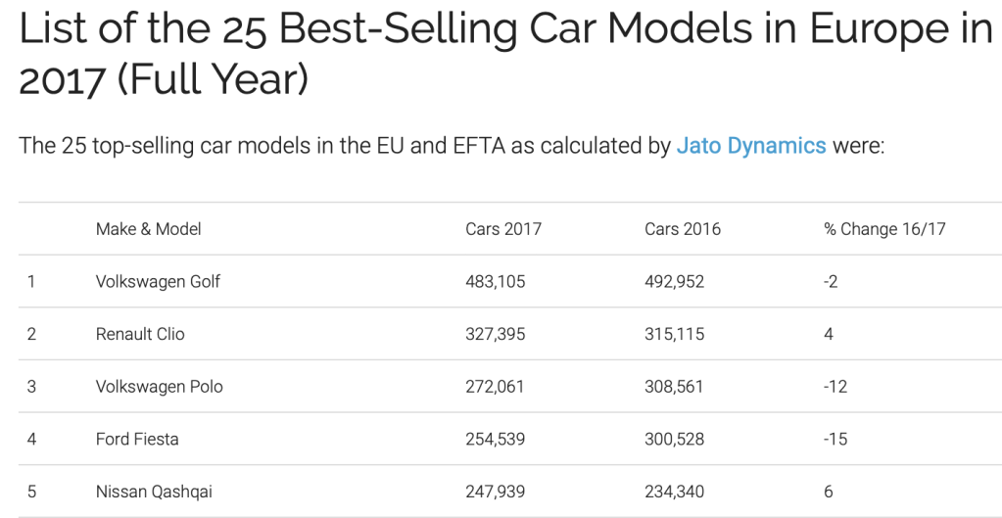Click the Renault Clio model name

coord(140,334)
